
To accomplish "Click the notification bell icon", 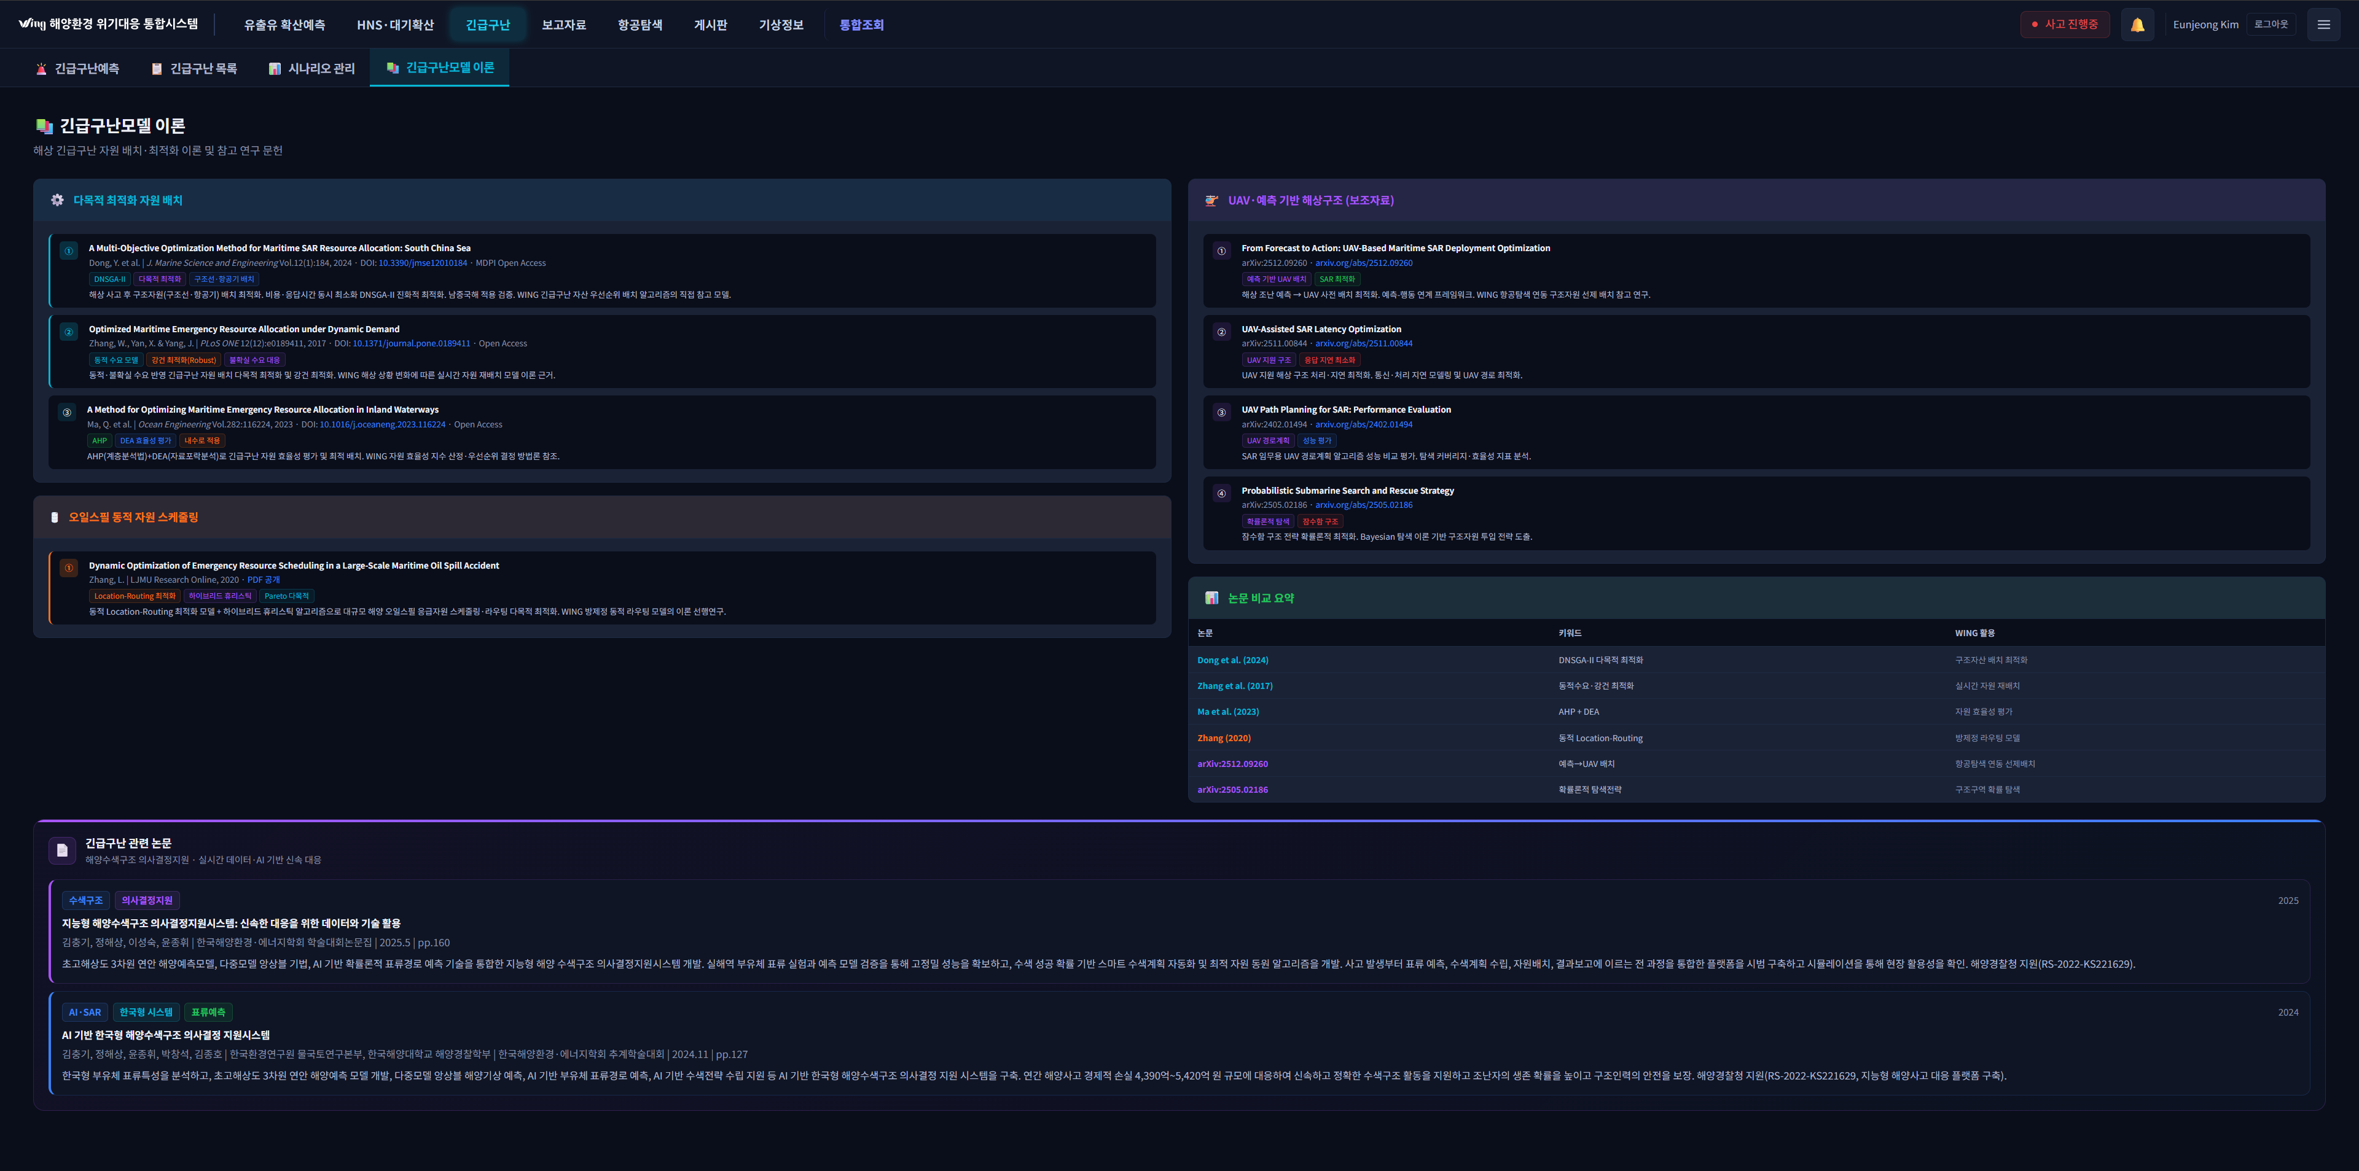I will 2137,25.
